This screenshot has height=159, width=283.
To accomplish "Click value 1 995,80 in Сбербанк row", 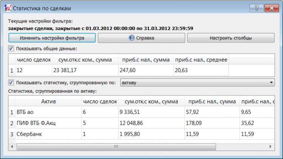I will pos(151,134).
